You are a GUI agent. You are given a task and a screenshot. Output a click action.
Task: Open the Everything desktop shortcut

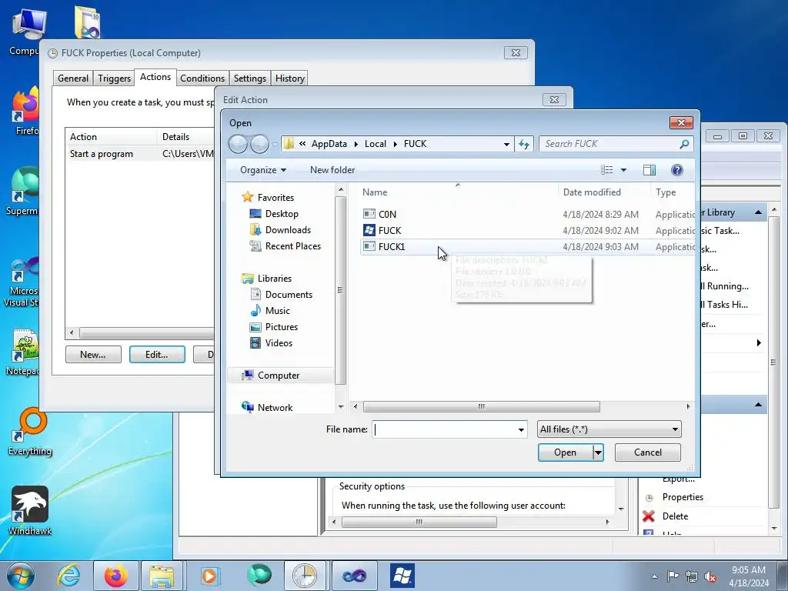[30, 431]
